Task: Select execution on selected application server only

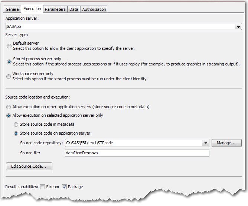Action: (x=9, y=116)
